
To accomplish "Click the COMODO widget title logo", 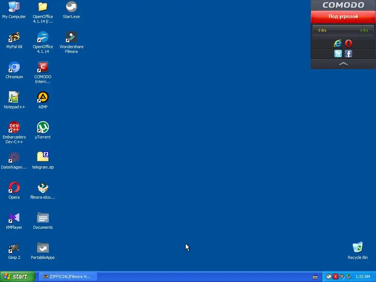I will pyautogui.click(x=343, y=5).
